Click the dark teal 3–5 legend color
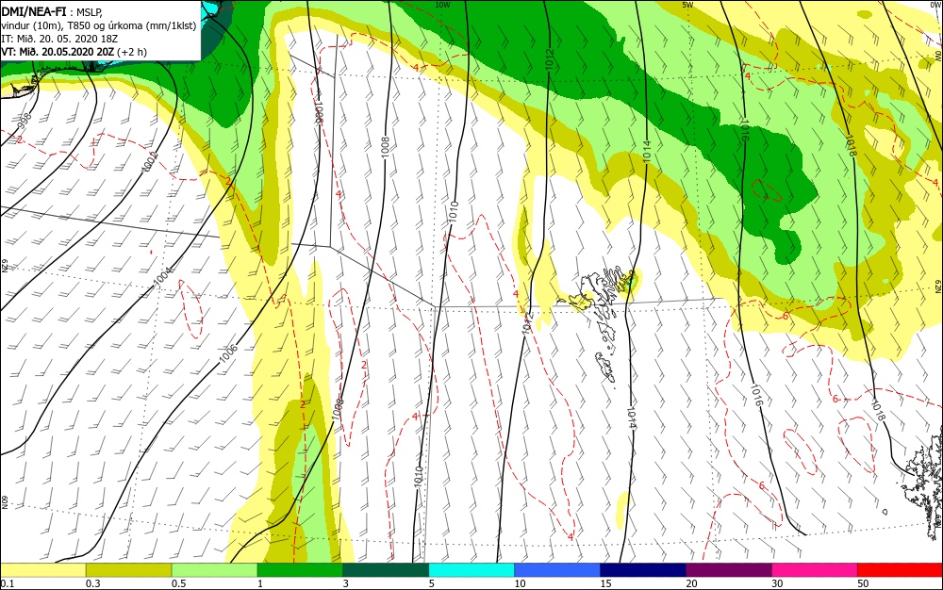Image resolution: width=943 pixels, height=590 pixels. point(386,570)
